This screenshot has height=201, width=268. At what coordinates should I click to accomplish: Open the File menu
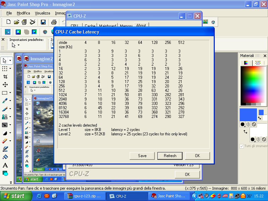click(9, 13)
